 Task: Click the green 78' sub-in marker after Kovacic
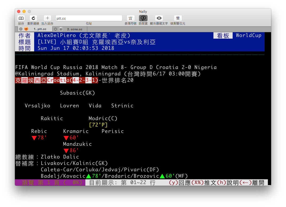(x=93, y=176)
